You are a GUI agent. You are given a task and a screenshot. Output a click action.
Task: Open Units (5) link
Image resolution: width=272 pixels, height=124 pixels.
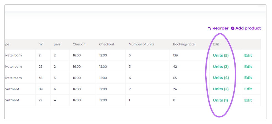221,55
